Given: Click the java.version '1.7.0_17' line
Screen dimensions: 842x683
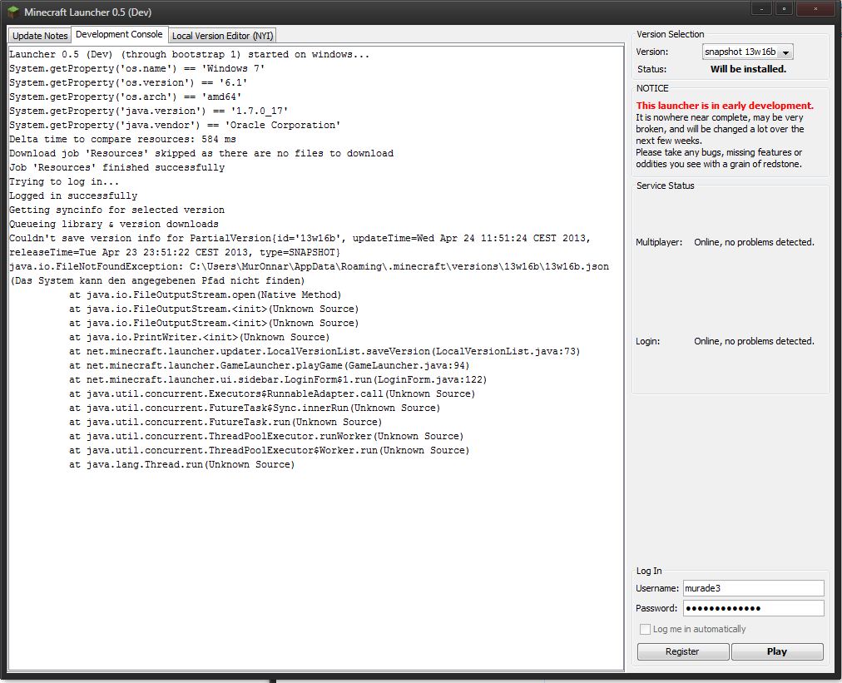Looking at the screenshot, I should 149,111.
